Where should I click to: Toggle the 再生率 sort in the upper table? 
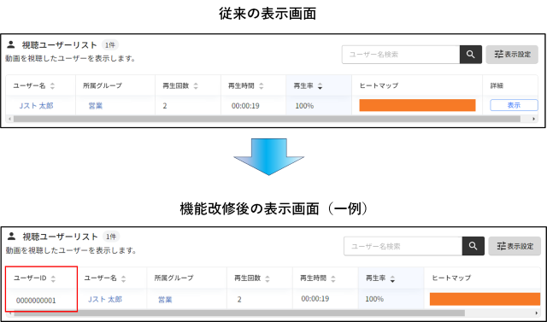pyautogui.click(x=320, y=85)
